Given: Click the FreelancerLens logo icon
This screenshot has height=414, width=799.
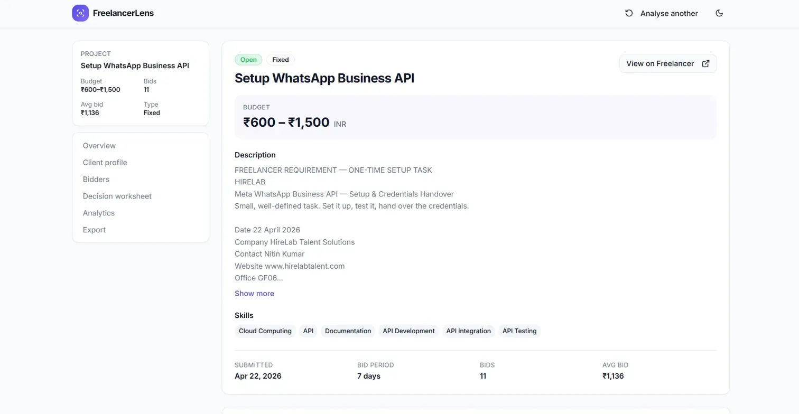Looking at the screenshot, I should tap(80, 13).
